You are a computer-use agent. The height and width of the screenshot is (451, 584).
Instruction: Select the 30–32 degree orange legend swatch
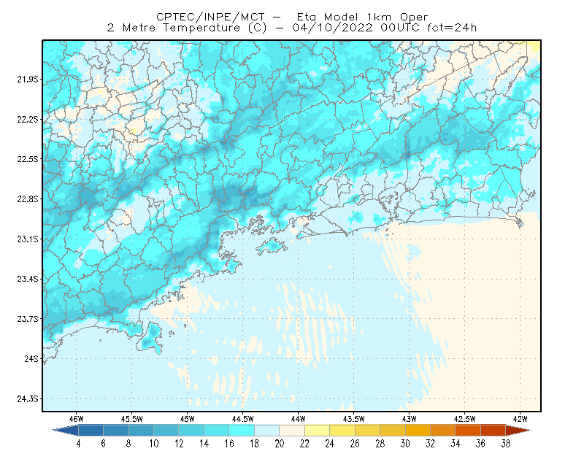[418, 431]
